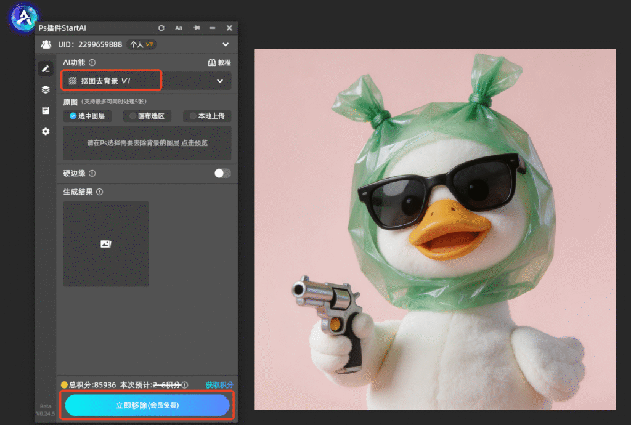The height and width of the screenshot is (425, 631).
Task: Select the 本地上传 radio option
Action: [207, 116]
